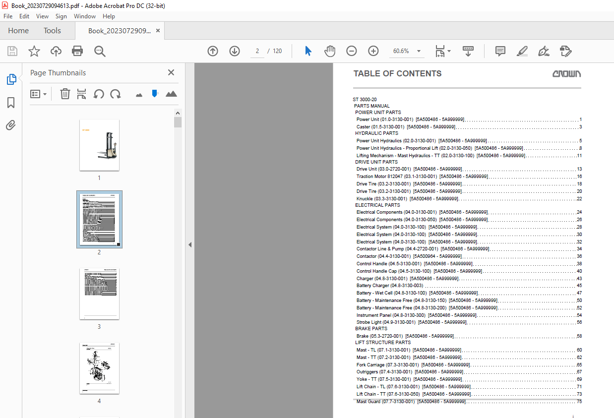Close the Page Thumbnails panel
The width and height of the screenshot is (614, 418).
tap(171, 72)
